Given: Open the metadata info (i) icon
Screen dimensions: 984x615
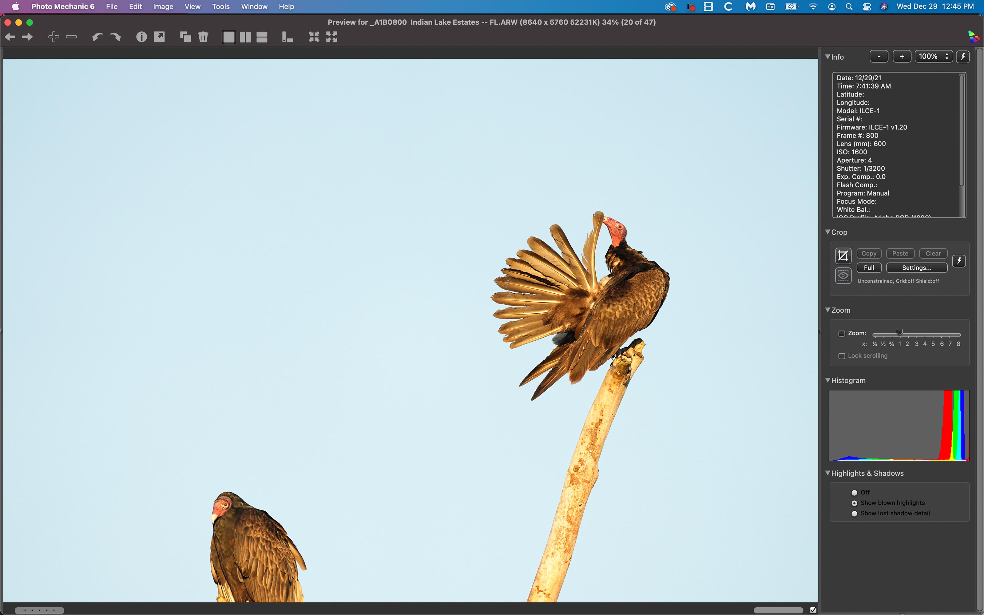Looking at the screenshot, I should [x=141, y=37].
